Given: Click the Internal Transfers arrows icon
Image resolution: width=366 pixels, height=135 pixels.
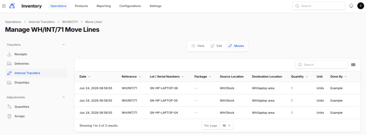Looking at the screenshot, I should pyautogui.click(x=9, y=73).
